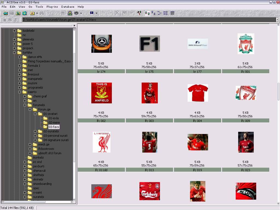Select the THIS IS ANFIELD thumbnail

point(101,93)
